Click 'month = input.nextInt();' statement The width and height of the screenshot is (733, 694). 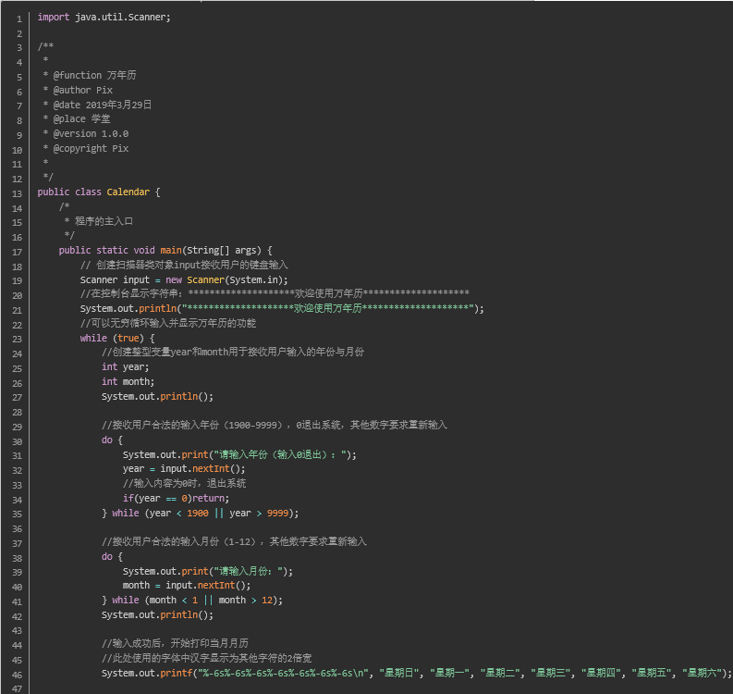coord(187,586)
